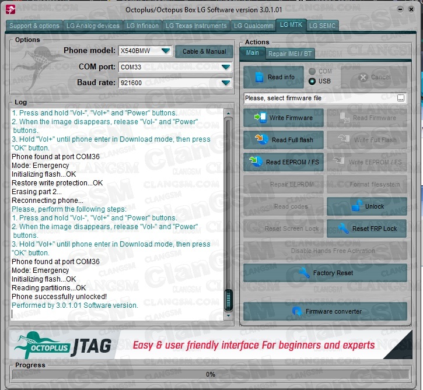Click the Read codes button
Image resolution: width=423 pixels, height=390 pixels.
283,206
